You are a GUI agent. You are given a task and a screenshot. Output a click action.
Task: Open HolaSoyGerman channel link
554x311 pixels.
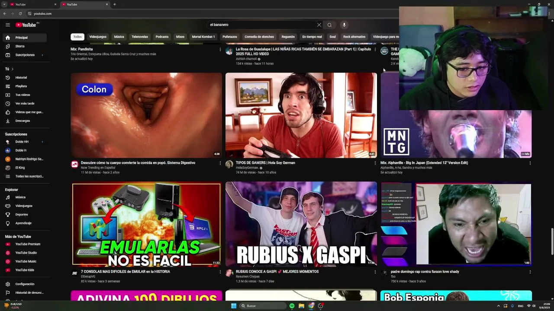pyautogui.click(x=247, y=168)
